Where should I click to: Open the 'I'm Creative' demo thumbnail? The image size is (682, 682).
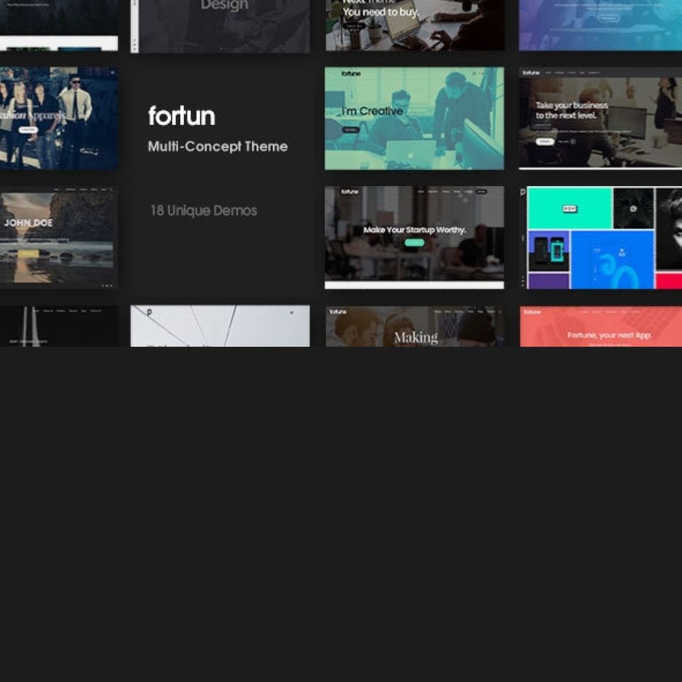(414, 119)
